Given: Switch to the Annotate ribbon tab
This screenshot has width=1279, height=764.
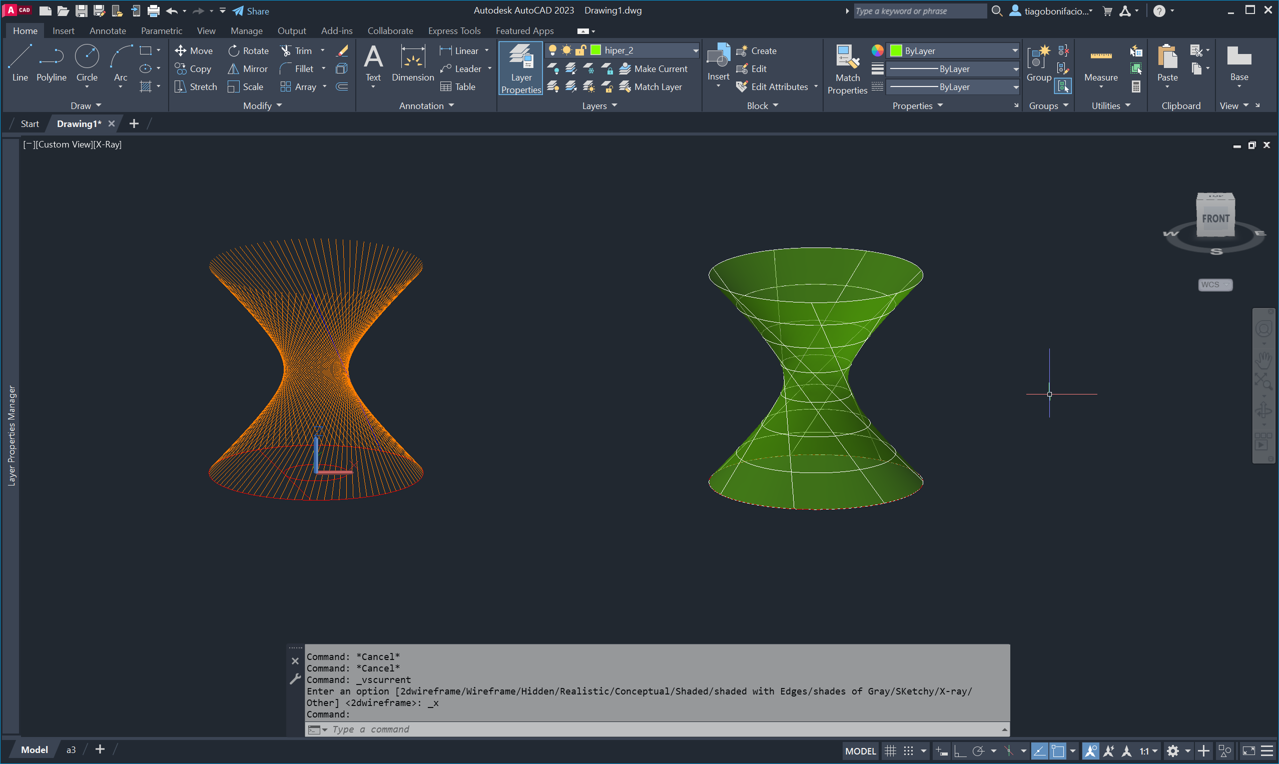Looking at the screenshot, I should click(x=107, y=31).
